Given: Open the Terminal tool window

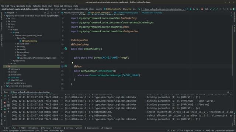Looking at the screenshot, I should coord(46,128).
